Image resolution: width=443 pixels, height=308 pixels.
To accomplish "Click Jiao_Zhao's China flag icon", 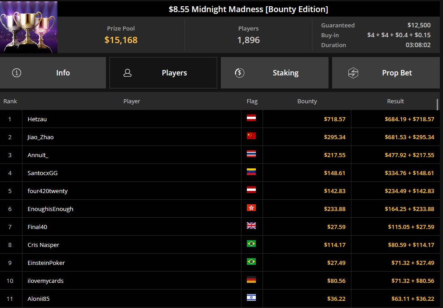I will (251, 136).
